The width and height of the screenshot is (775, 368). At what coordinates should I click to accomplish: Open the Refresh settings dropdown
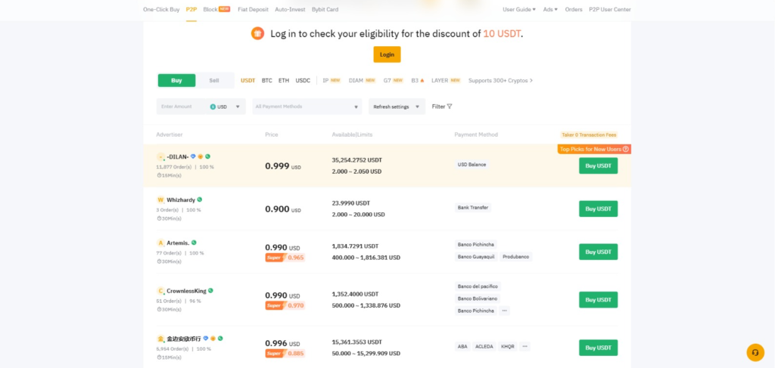[397, 107]
